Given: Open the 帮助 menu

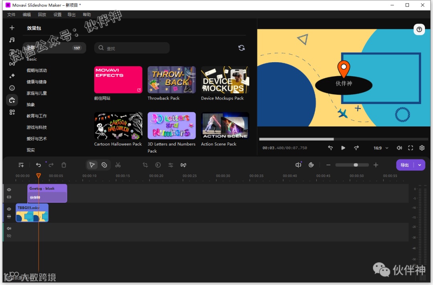Looking at the screenshot, I should tap(87, 14).
